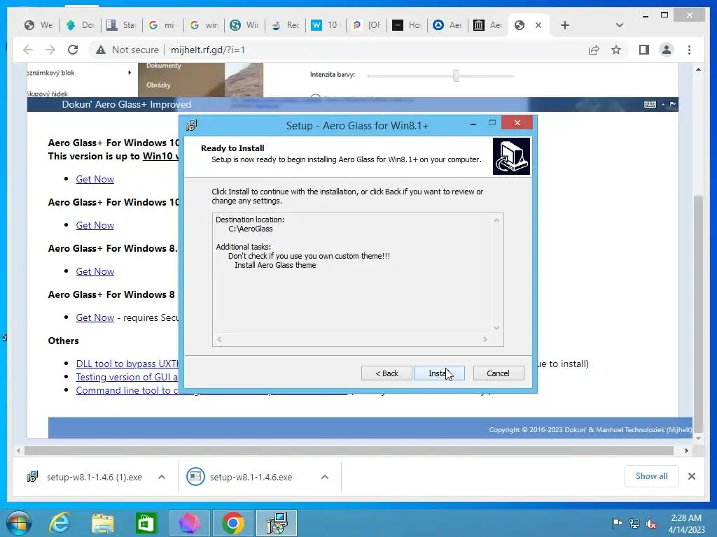Expand the tab search chevron
The width and height of the screenshot is (717, 537).
[619, 25]
